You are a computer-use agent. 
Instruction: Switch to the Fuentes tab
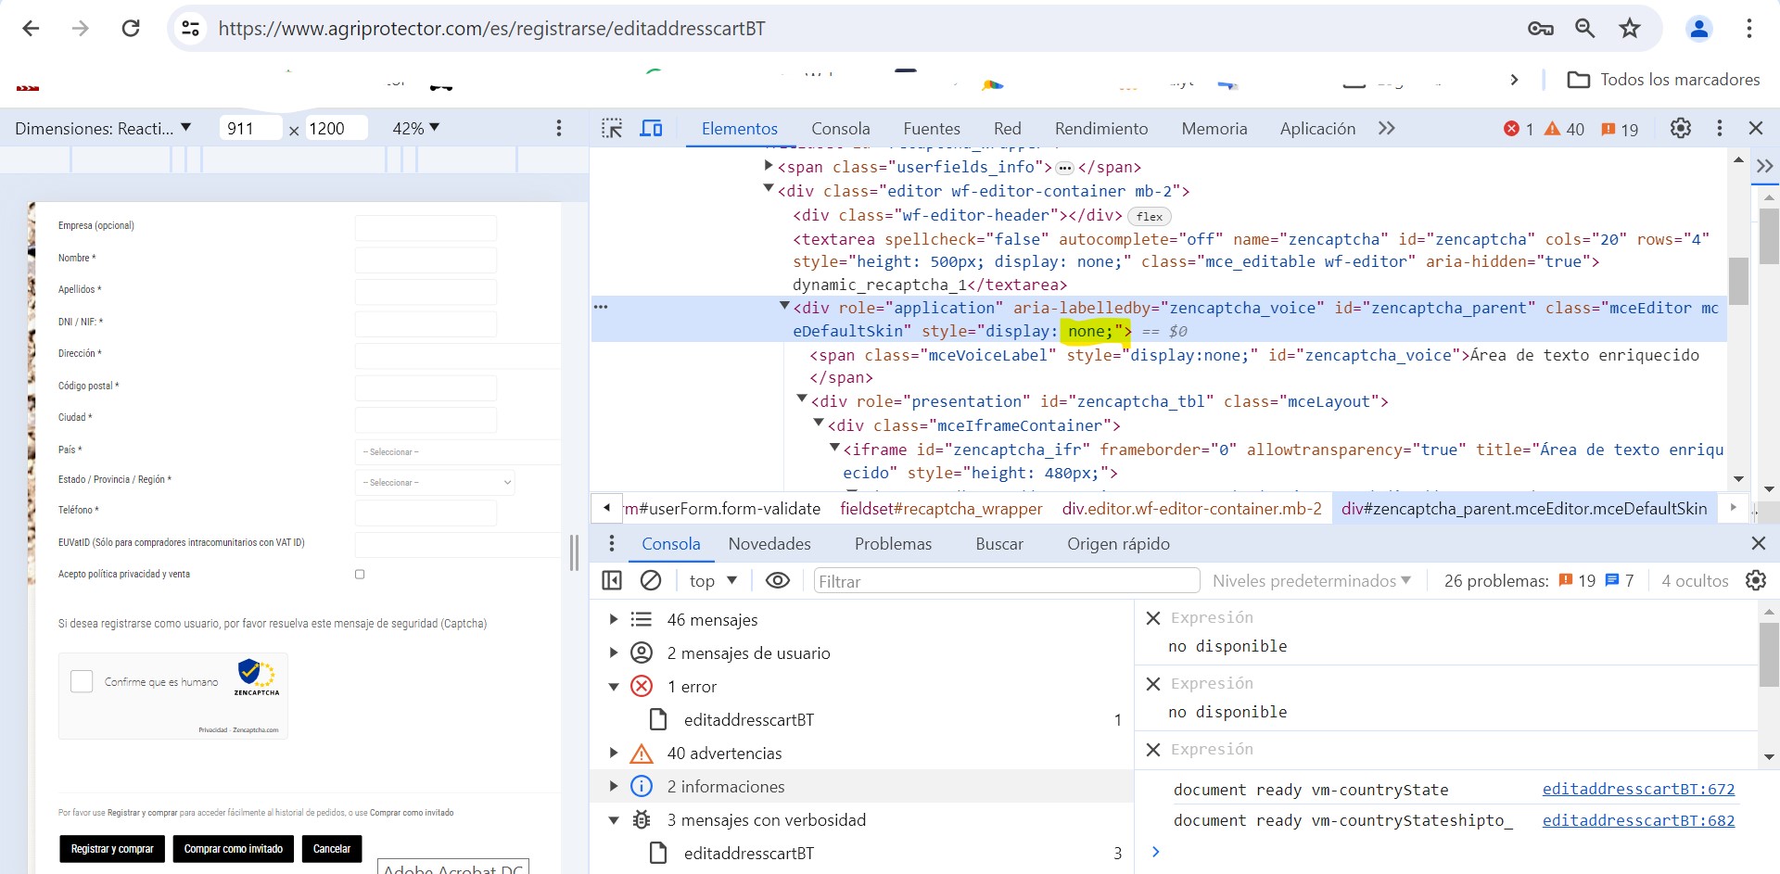click(931, 129)
